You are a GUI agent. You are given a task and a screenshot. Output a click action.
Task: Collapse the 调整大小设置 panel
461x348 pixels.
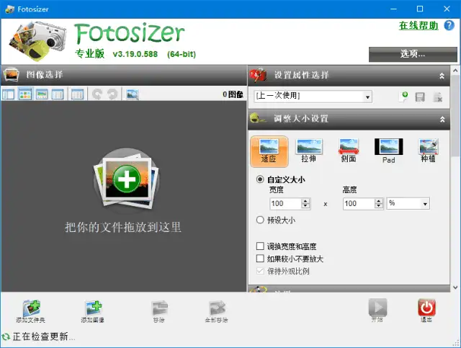(x=442, y=119)
